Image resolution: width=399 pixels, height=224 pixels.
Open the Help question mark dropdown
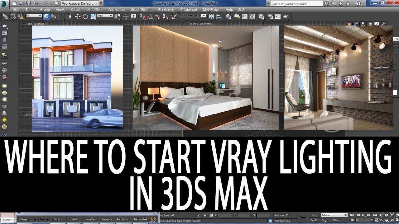[363, 3]
